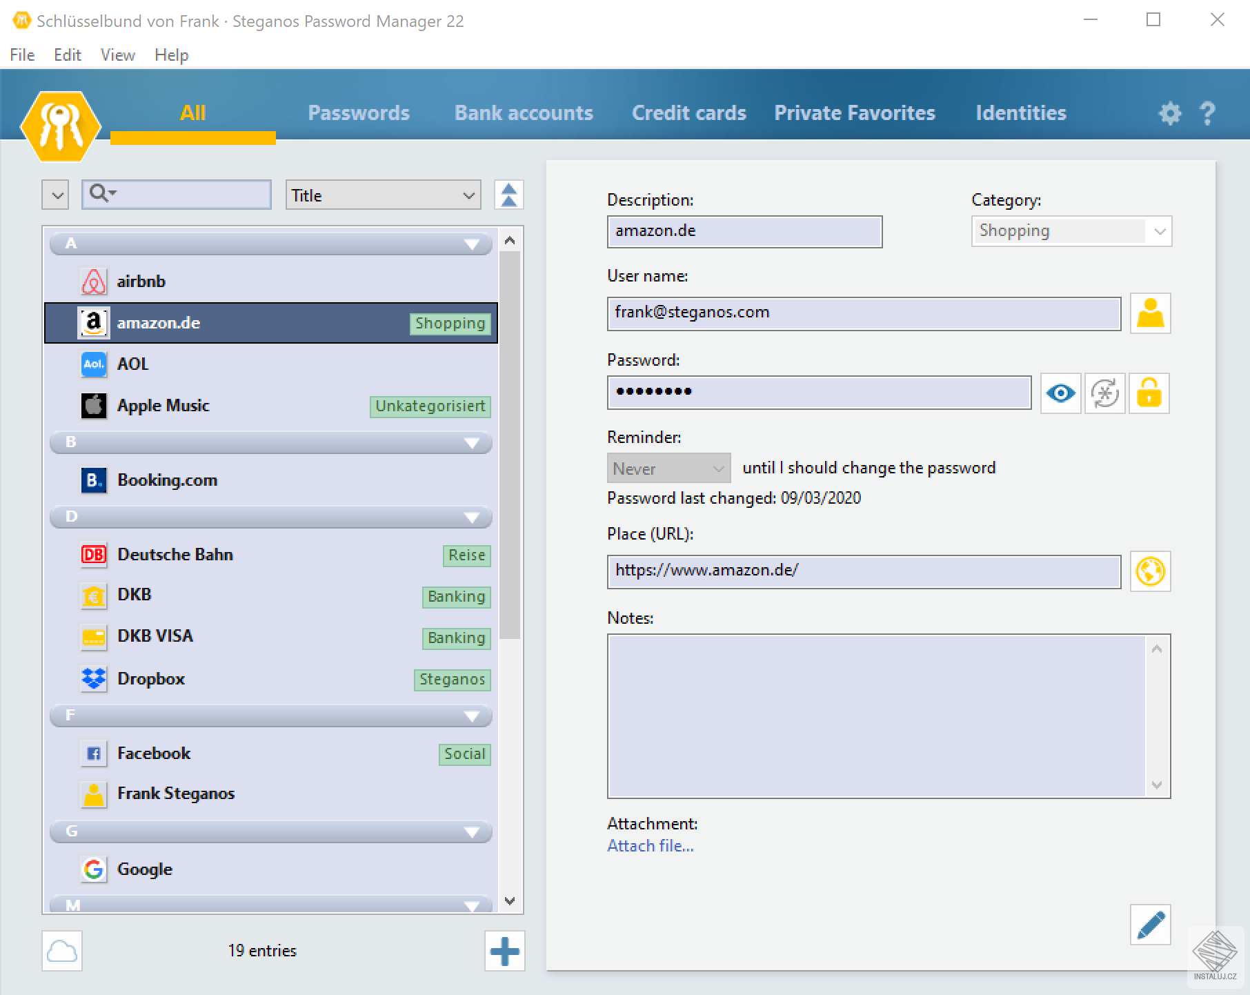Switch to the Bank accounts tab

point(524,113)
